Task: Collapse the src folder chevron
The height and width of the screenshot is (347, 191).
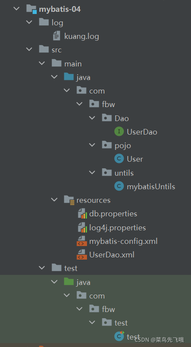Action: click(29, 49)
